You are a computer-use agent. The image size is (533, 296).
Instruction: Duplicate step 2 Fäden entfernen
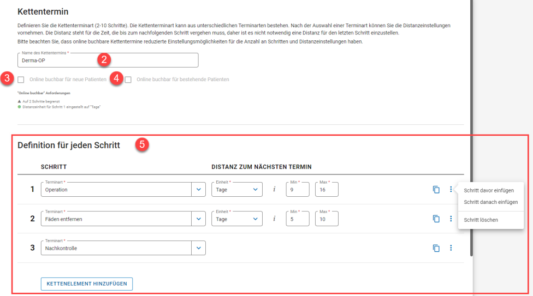click(436, 219)
